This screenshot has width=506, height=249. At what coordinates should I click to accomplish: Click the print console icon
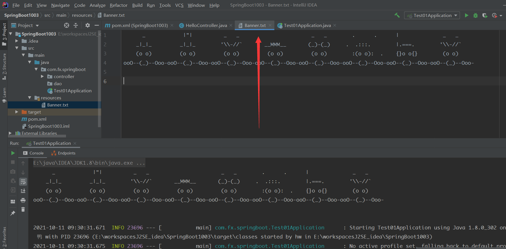[x=23, y=200]
